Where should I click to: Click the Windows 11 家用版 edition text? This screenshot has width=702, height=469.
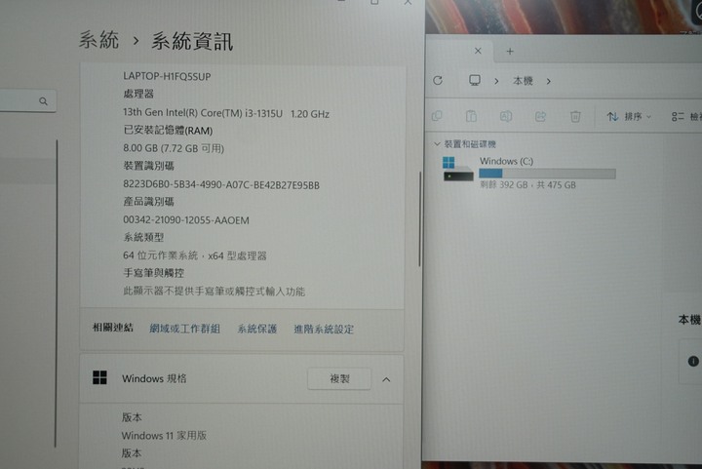point(164,436)
